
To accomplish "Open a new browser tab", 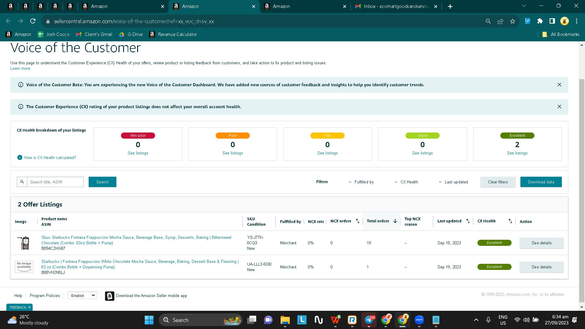I will tap(450, 6).
